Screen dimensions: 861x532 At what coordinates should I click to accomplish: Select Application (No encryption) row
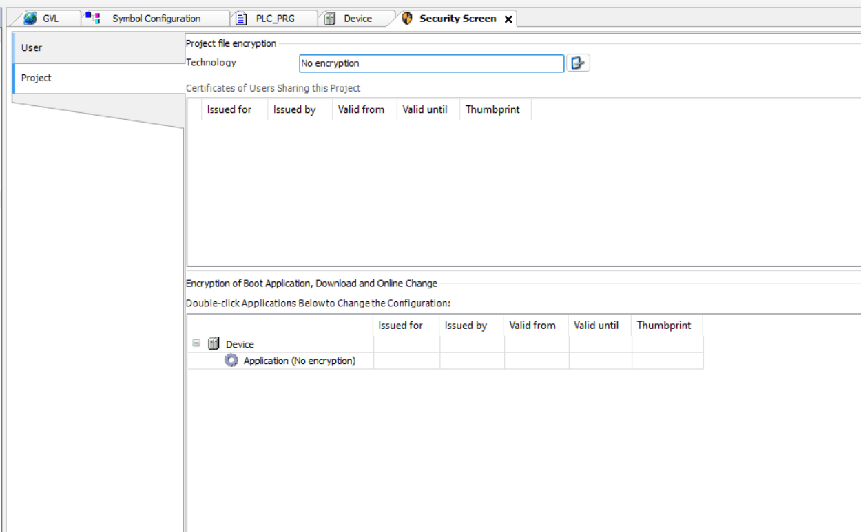(x=446, y=361)
